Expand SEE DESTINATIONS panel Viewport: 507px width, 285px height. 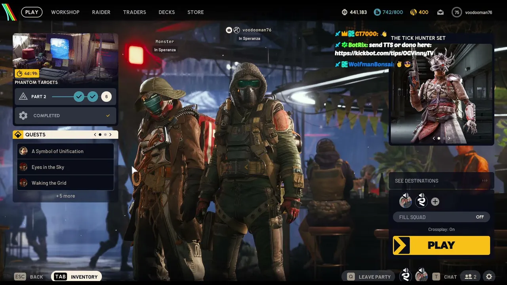[441, 181]
